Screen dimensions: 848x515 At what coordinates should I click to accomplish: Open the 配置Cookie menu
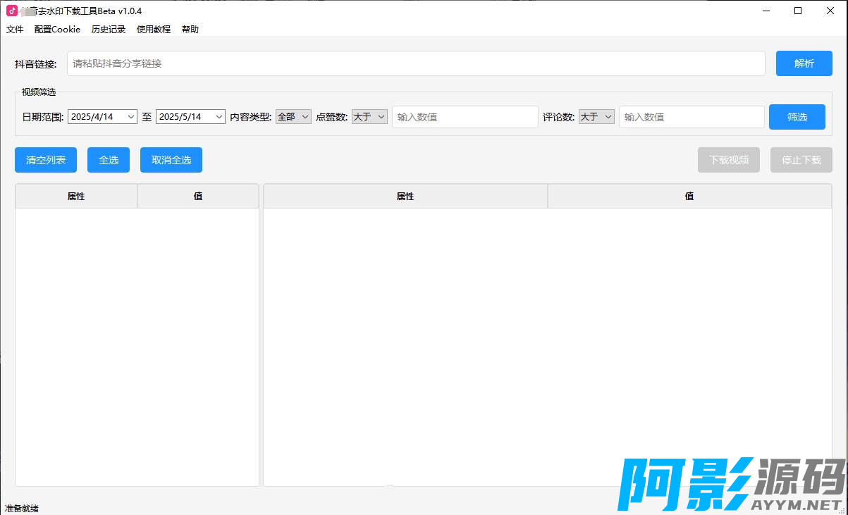(x=57, y=30)
